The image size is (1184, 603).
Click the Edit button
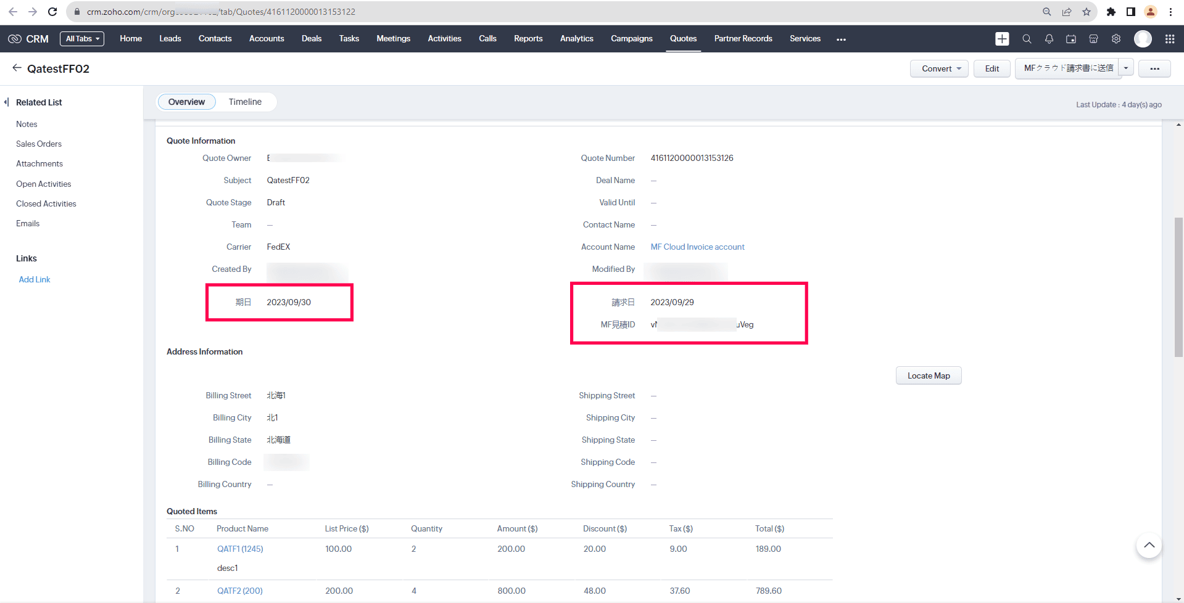[991, 68]
